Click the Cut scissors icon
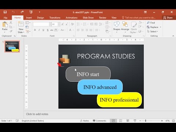The image size is (176, 132). coord(11,23)
